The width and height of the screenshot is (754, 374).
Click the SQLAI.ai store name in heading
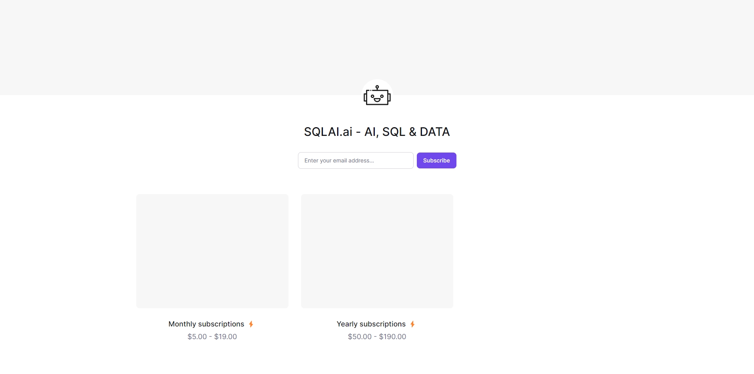pyautogui.click(x=328, y=132)
